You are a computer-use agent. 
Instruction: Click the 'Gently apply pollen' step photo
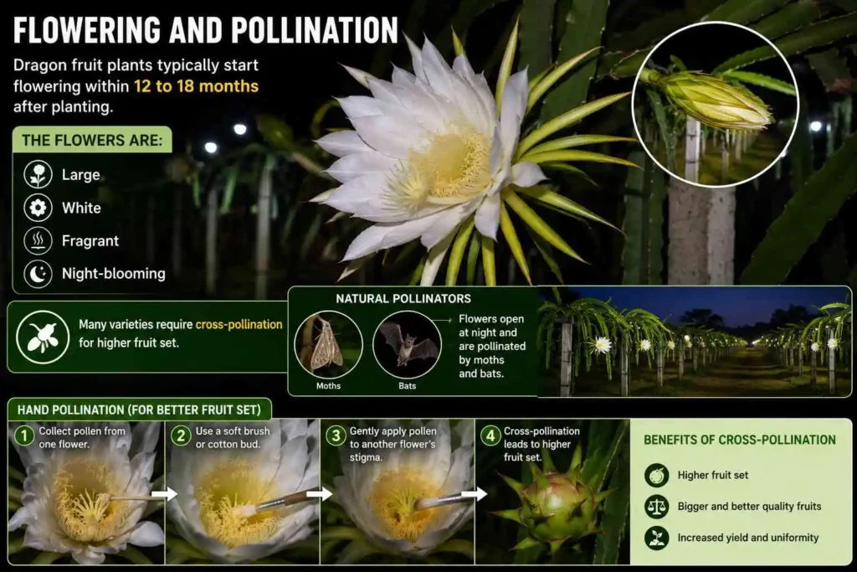(398, 492)
